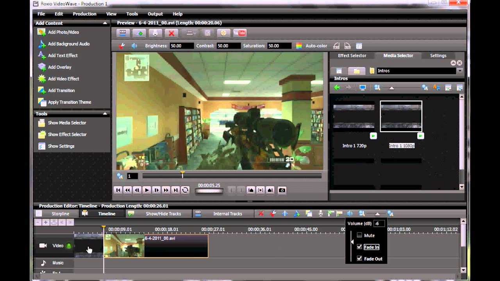Collapse the Add Content panel

click(x=105, y=23)
